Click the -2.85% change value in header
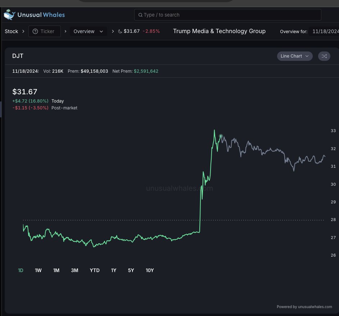 pos(151,31)
